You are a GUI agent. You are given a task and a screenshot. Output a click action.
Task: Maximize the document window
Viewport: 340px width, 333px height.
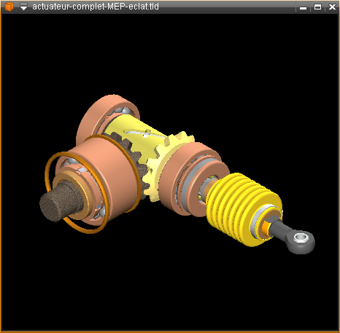[x=317, y=7]
